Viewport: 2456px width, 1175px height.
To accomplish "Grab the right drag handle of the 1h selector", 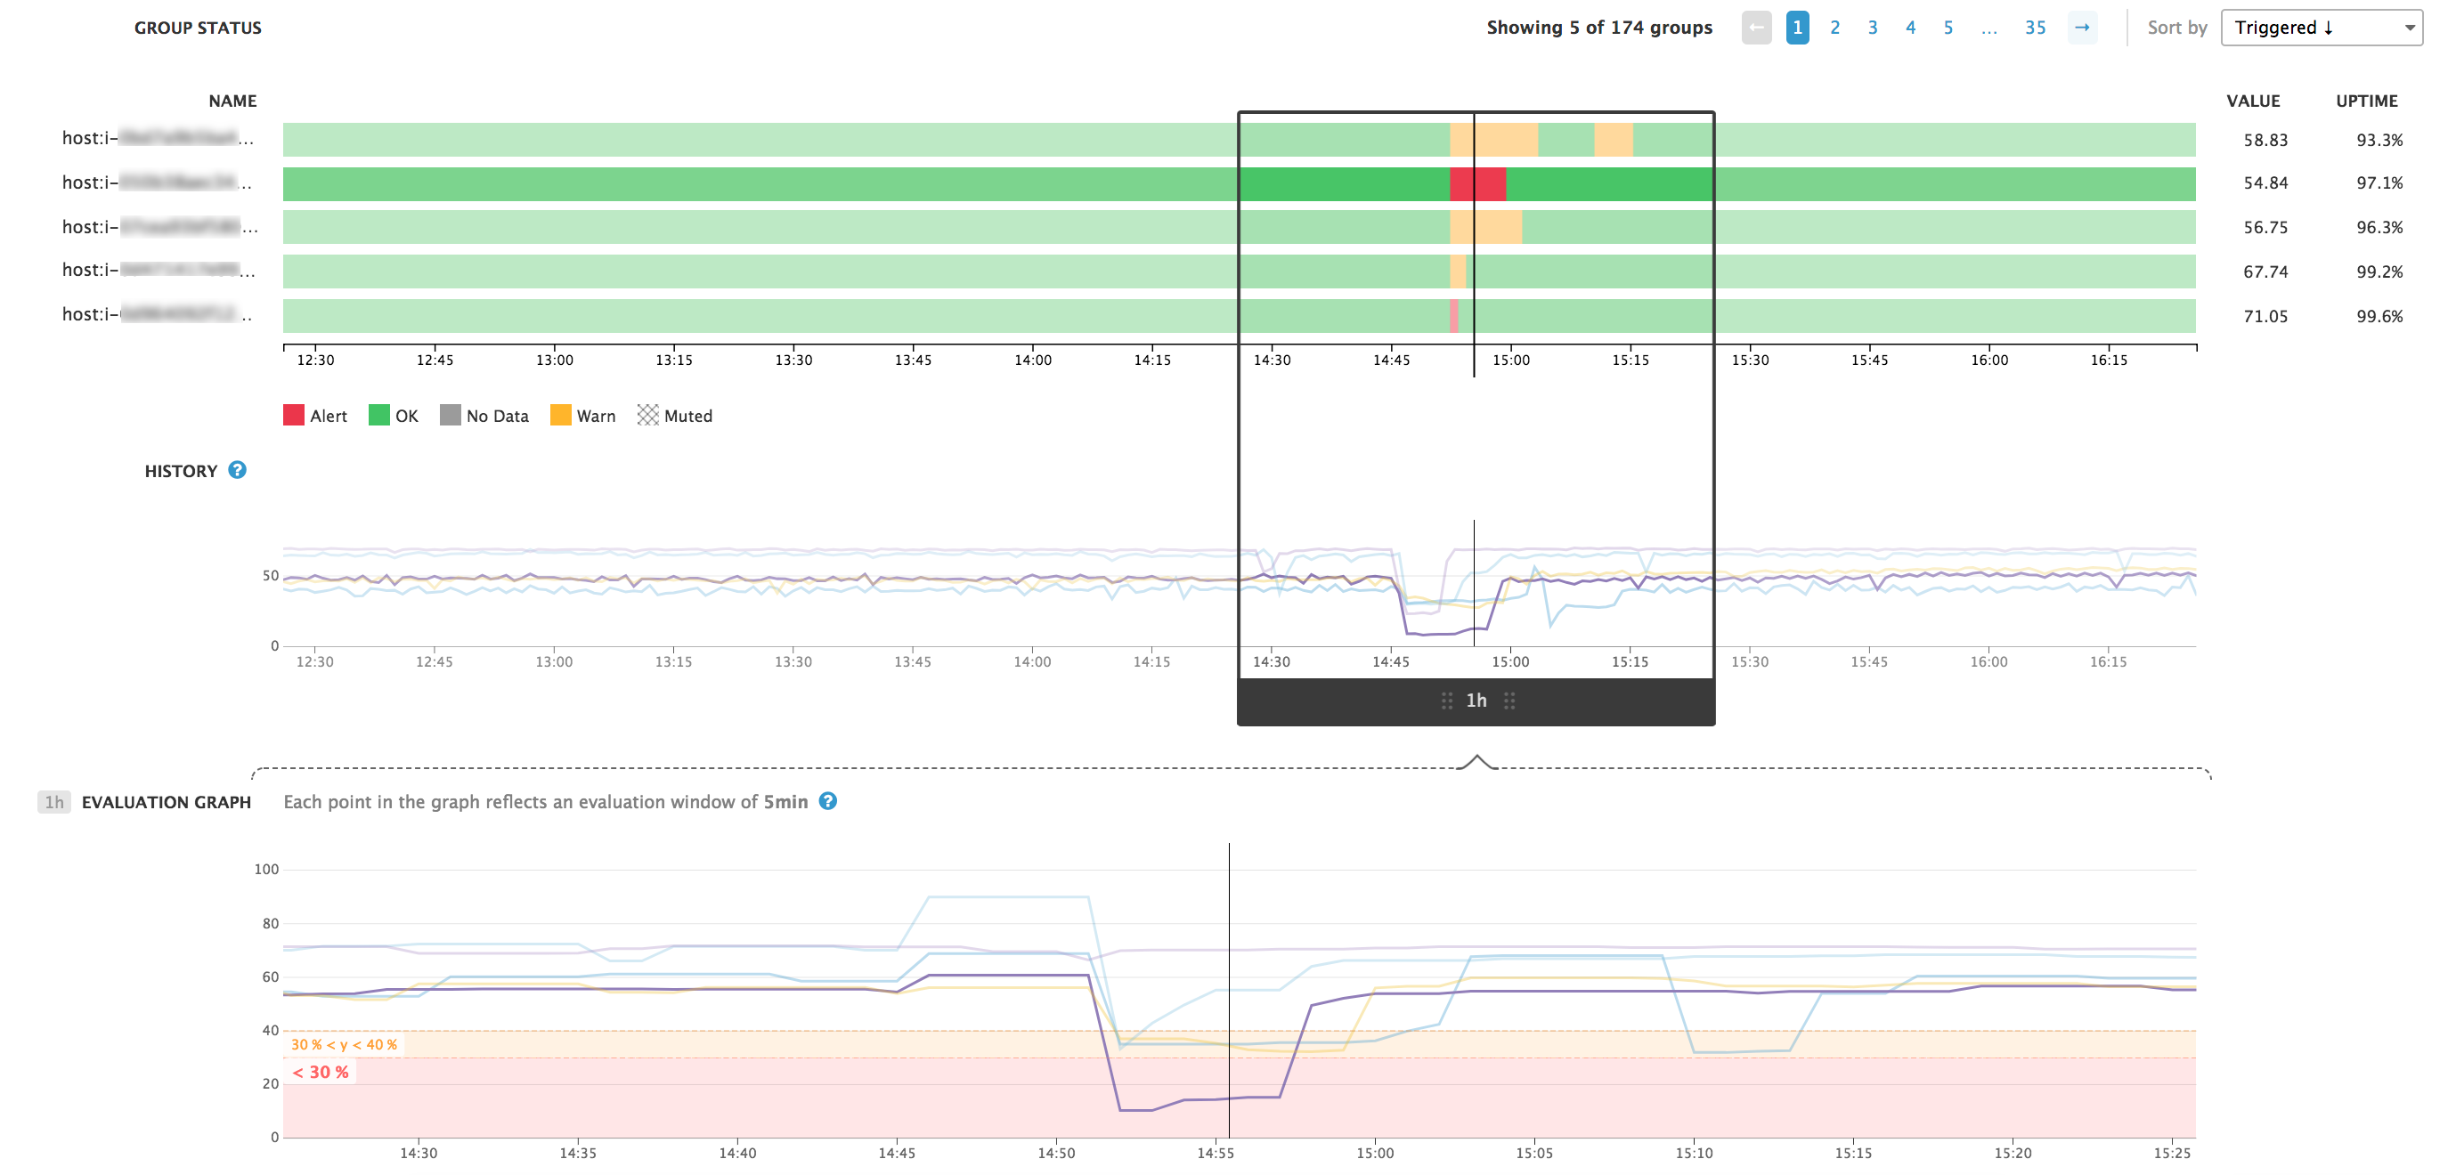I will 1510,701.
